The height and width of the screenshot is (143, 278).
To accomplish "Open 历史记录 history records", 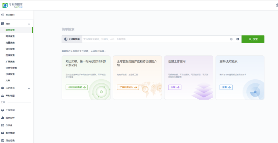I will [x=10, y=141].
